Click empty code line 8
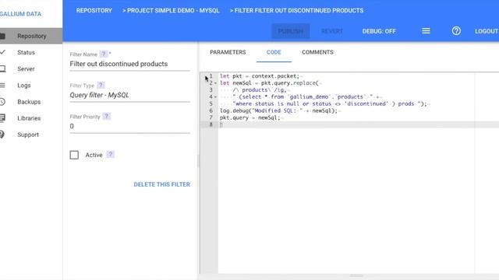This screenshot has height=280, width=499. coord(359,124)
